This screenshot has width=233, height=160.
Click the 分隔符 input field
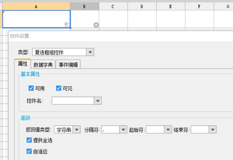click(x=110, y=130)
